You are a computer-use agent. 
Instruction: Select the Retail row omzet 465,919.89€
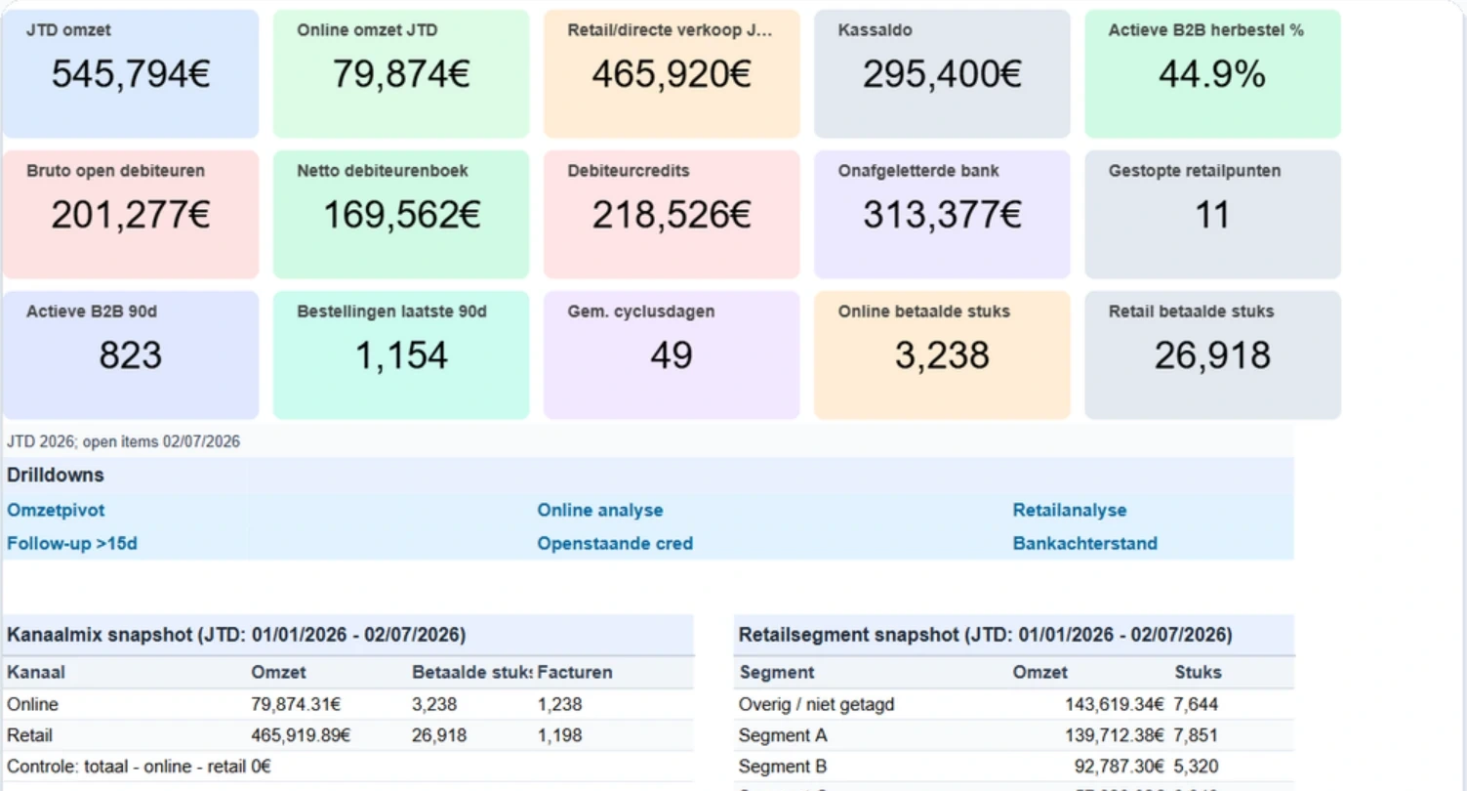point(301,735)
